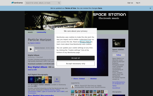Open the Terms of Use link in banner
Viewport: 153px width, 96px height.
[71, 8]
